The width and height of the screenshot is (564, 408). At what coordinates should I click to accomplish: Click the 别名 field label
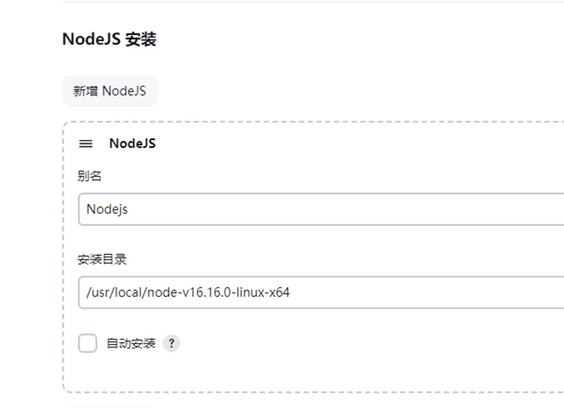(x=90, y=176)
